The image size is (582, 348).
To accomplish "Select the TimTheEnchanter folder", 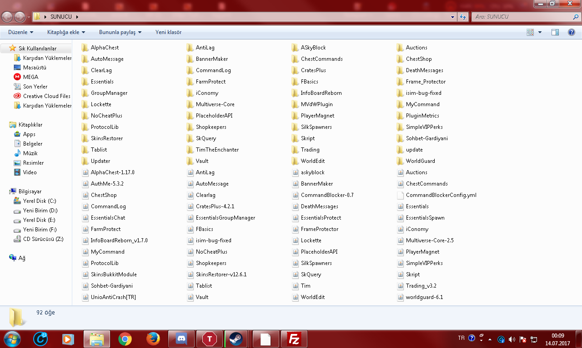I will pyautogui.click(x=213, y=150).
